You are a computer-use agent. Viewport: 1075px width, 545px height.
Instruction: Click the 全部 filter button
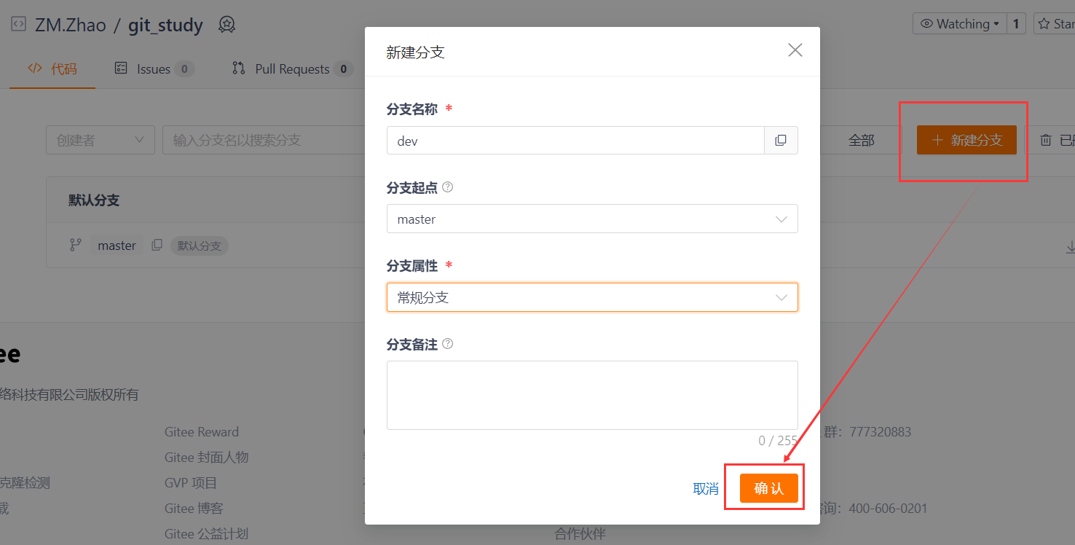861,140
